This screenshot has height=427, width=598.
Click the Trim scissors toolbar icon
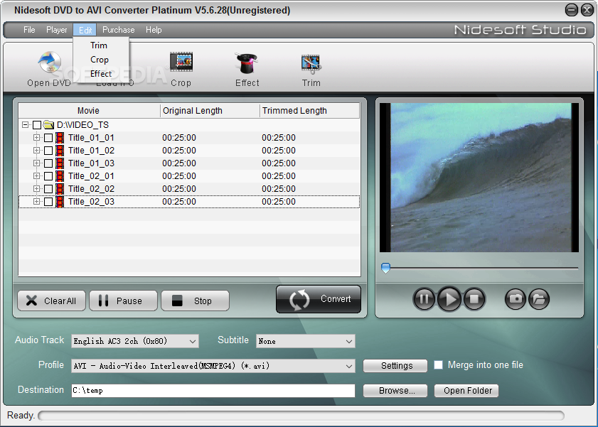[311, 64]
